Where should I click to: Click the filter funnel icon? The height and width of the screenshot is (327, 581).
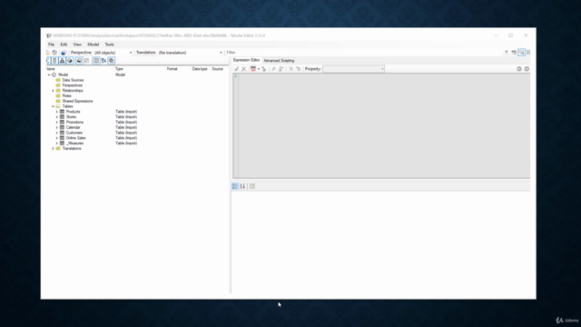507,53
